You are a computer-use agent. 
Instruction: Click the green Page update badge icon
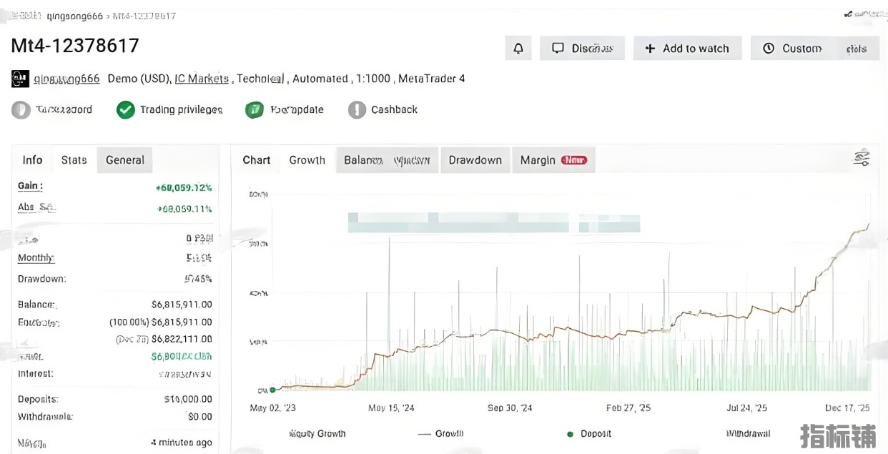click(254, 110)
